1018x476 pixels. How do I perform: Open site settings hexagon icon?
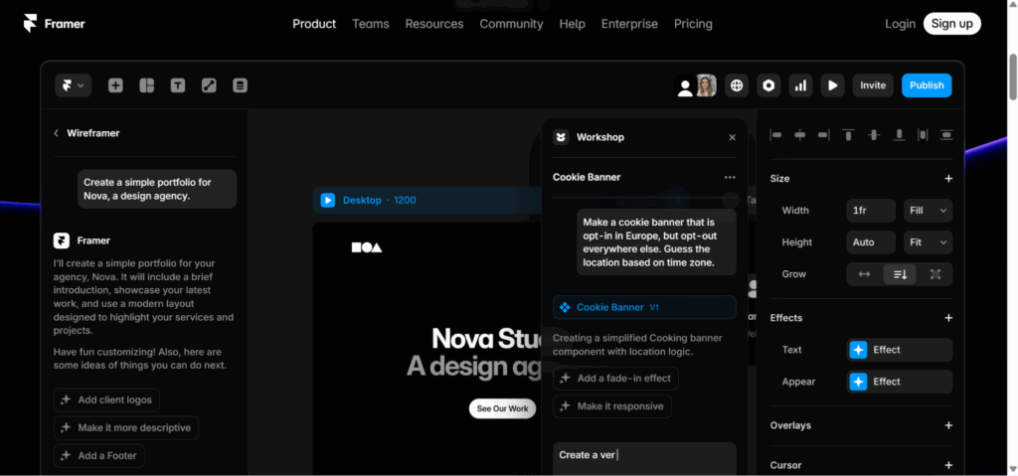coord(768,85)
